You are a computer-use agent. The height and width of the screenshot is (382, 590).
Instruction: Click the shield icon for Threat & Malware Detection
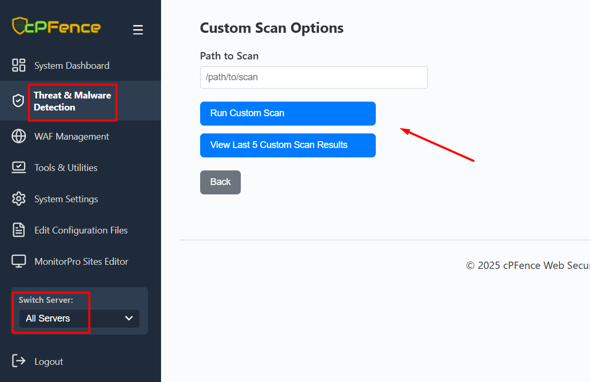(19, 101)
